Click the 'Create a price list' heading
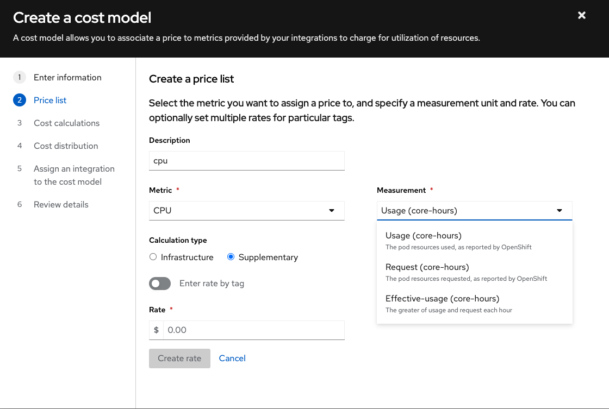The image size is (609, 409). [x=191, y=79]
